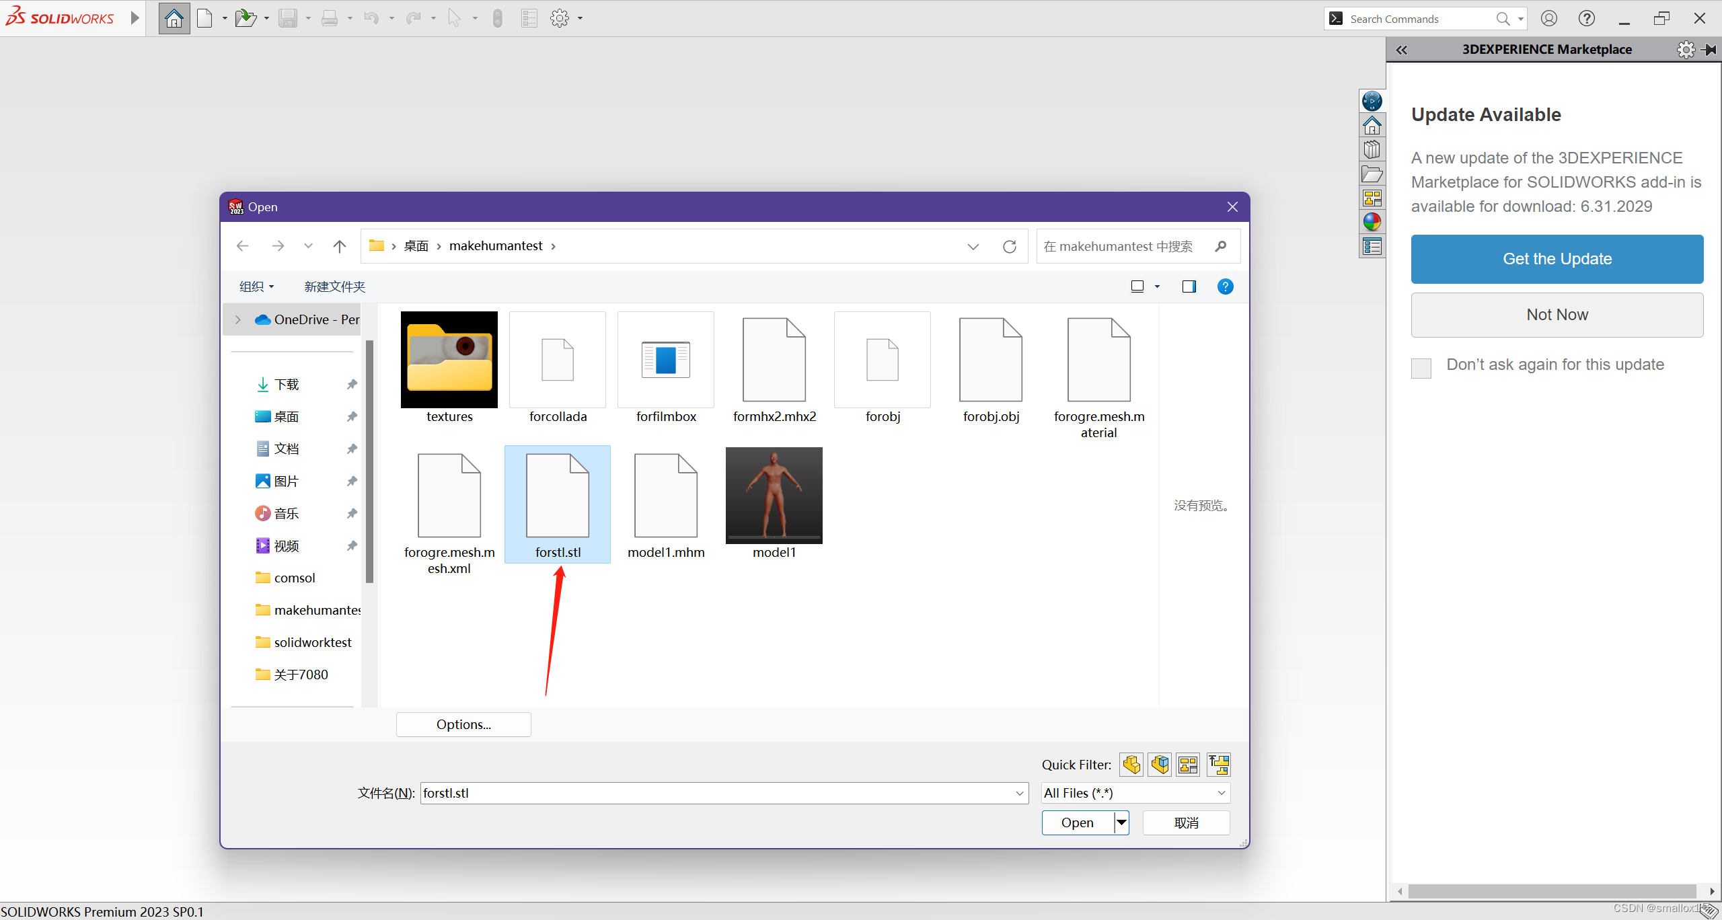Navigate to makehumantest in breadcrumb path

496,245
